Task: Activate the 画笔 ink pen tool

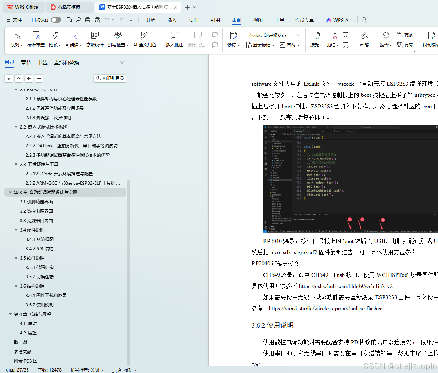Action: [364, 39]
